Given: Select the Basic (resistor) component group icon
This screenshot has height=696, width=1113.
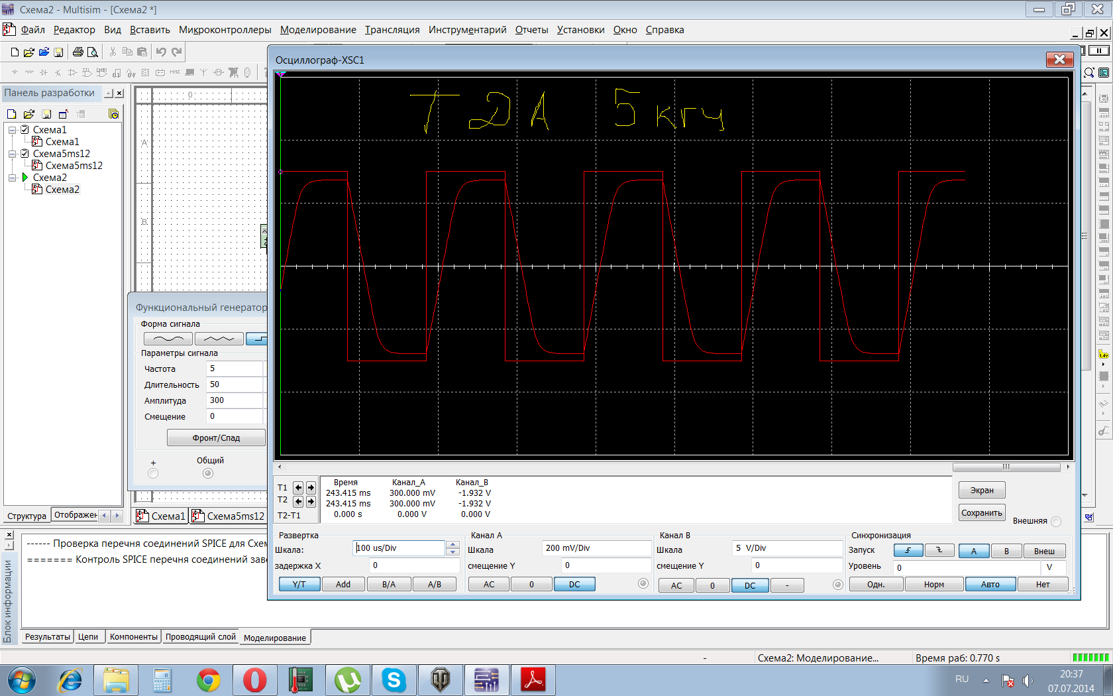Looking at the screenshot, I should (x=29, y=72).
